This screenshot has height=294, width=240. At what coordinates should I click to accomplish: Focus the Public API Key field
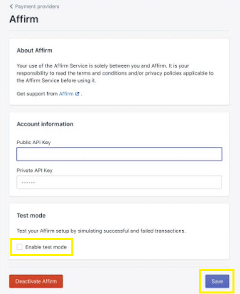point(119,154)
